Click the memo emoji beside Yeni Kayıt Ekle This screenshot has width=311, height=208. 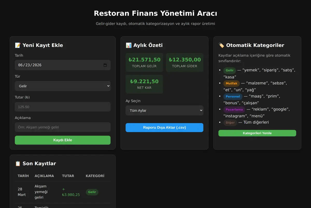18,45
